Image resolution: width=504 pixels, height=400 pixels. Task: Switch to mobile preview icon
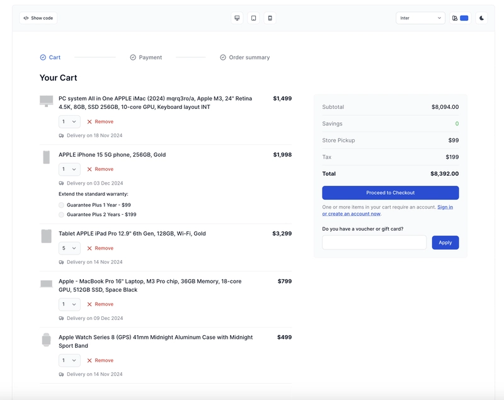pos(270,18)
